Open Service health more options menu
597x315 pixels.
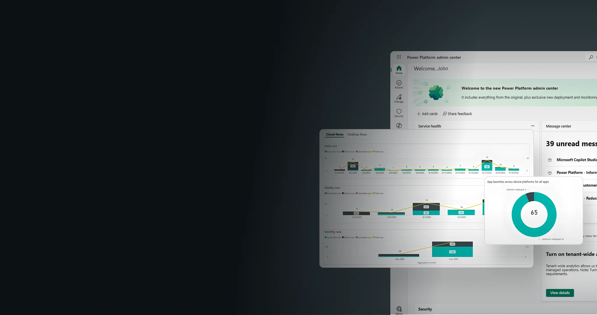[x=533, y=126]
